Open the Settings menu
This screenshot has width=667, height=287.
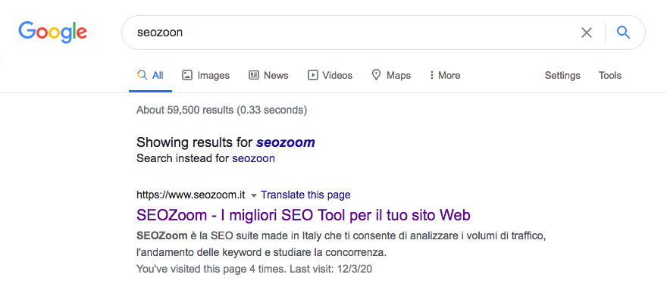tap(562, 75)
